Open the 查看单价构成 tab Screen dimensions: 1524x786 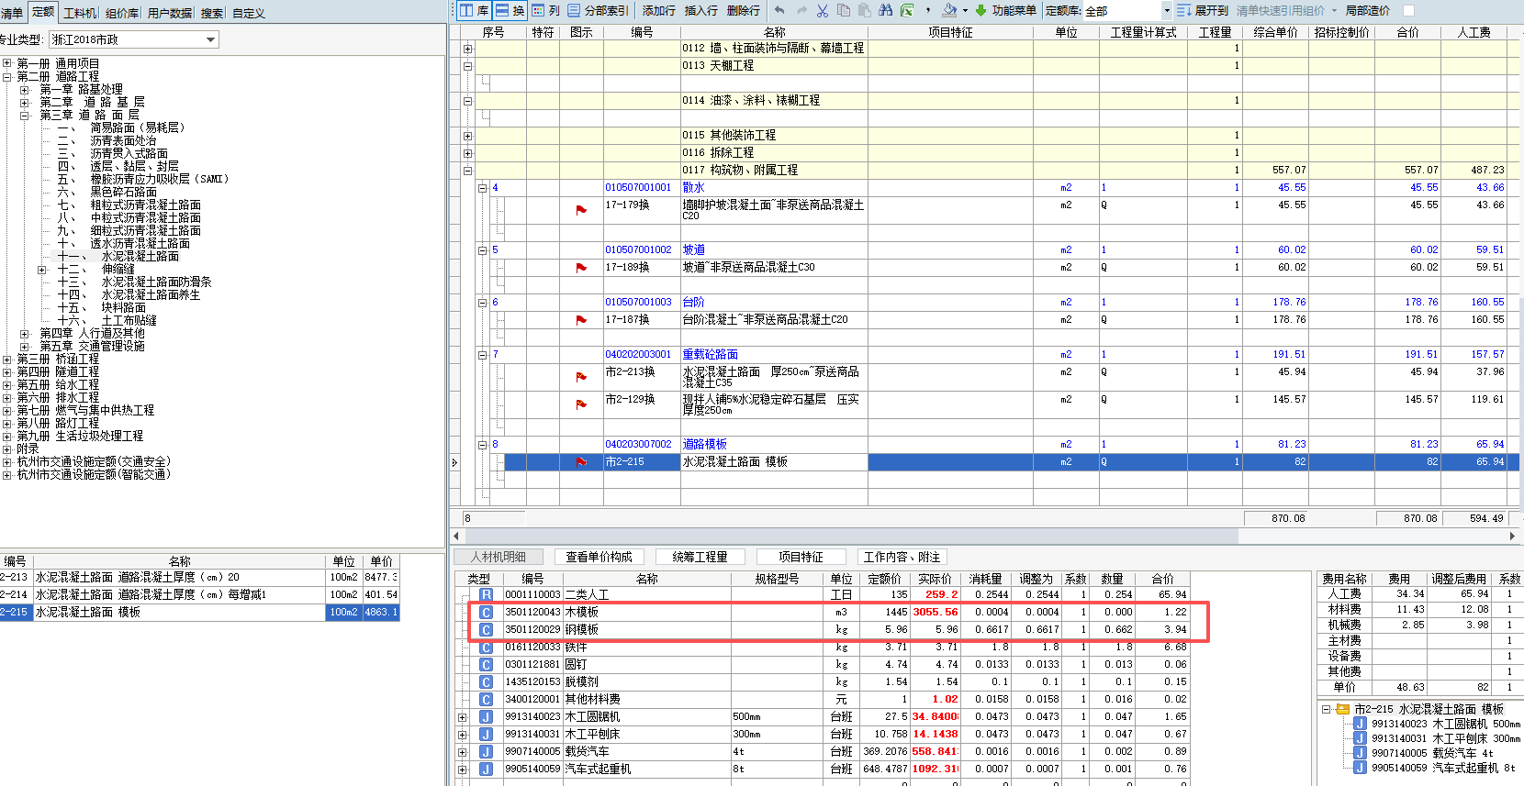[600, 557]
